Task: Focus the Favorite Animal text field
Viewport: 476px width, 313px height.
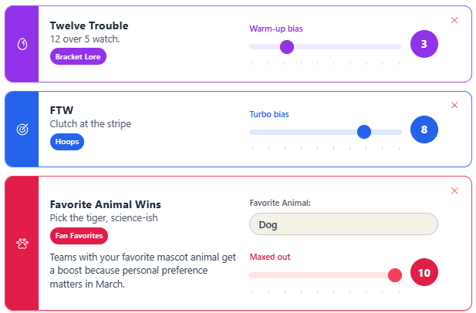Action: tap(343, 224)
